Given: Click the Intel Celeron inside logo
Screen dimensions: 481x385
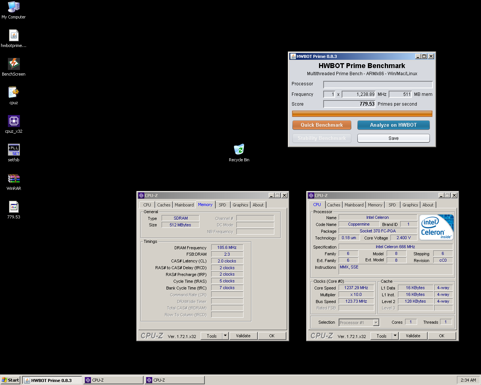Looking at the screenshot, I should coord(436,227).
